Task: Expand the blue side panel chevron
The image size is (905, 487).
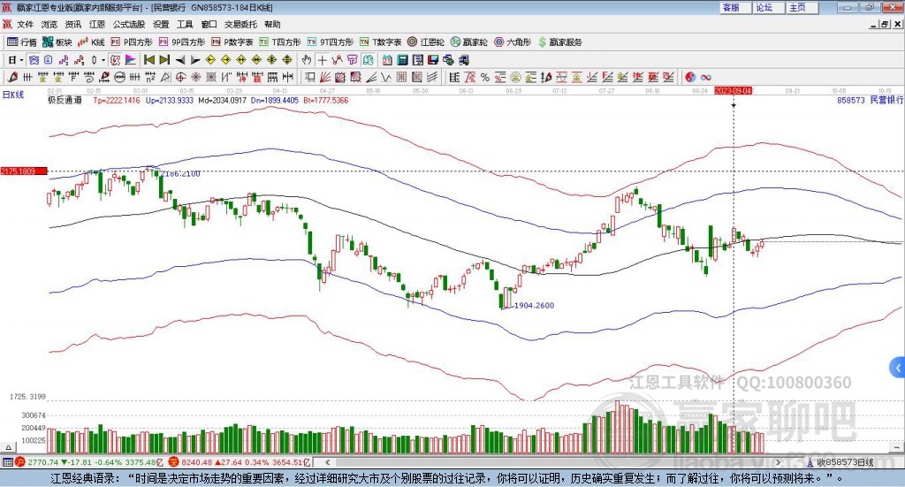Action: point(898,368)
